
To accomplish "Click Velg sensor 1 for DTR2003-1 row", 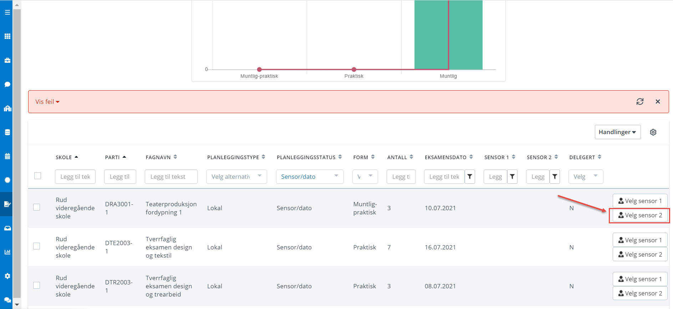I will point(640,279).
